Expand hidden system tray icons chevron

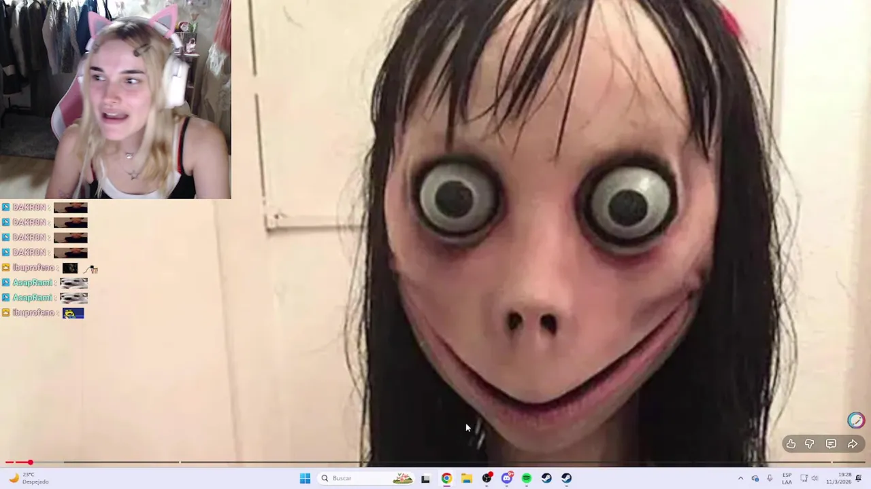tap(741, 478)
